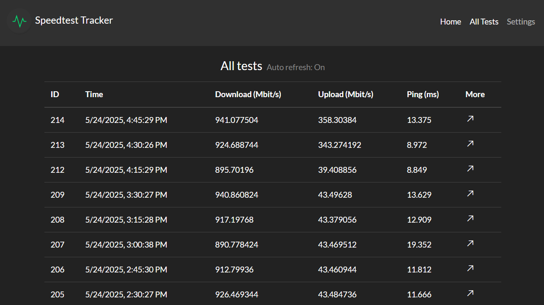
Task: Click time 5/24/2025, 2:45:30 PM
Action: [x=126, y=270]
